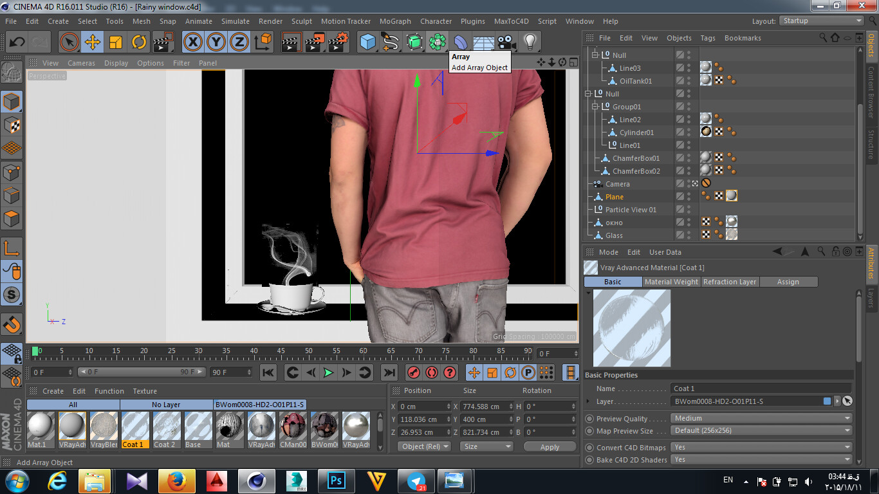
Task: Add a Cube primitive object
Action: point(367,42)
